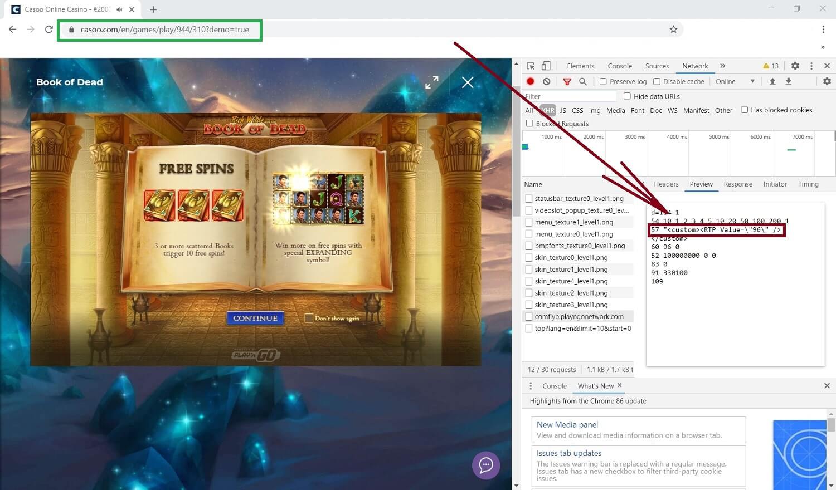
Task: Open the Issues tab updates card
Action: [x=639, y=466]
